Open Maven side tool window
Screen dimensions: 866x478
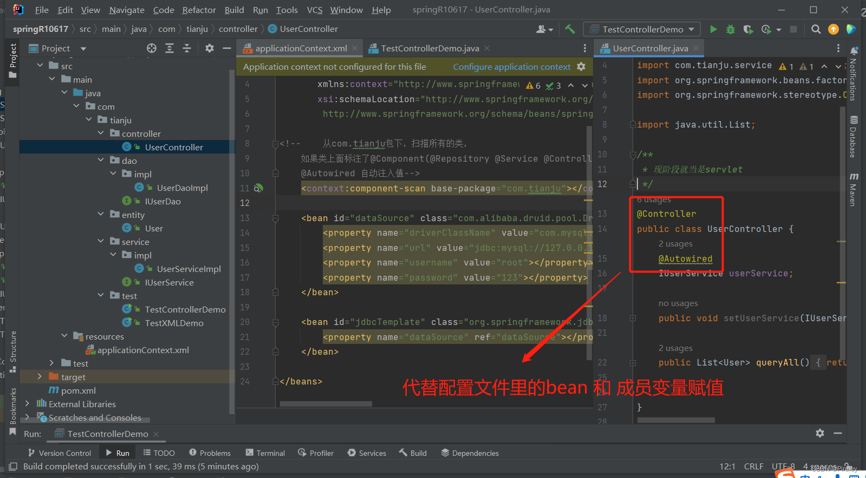[x=854, y=189]
